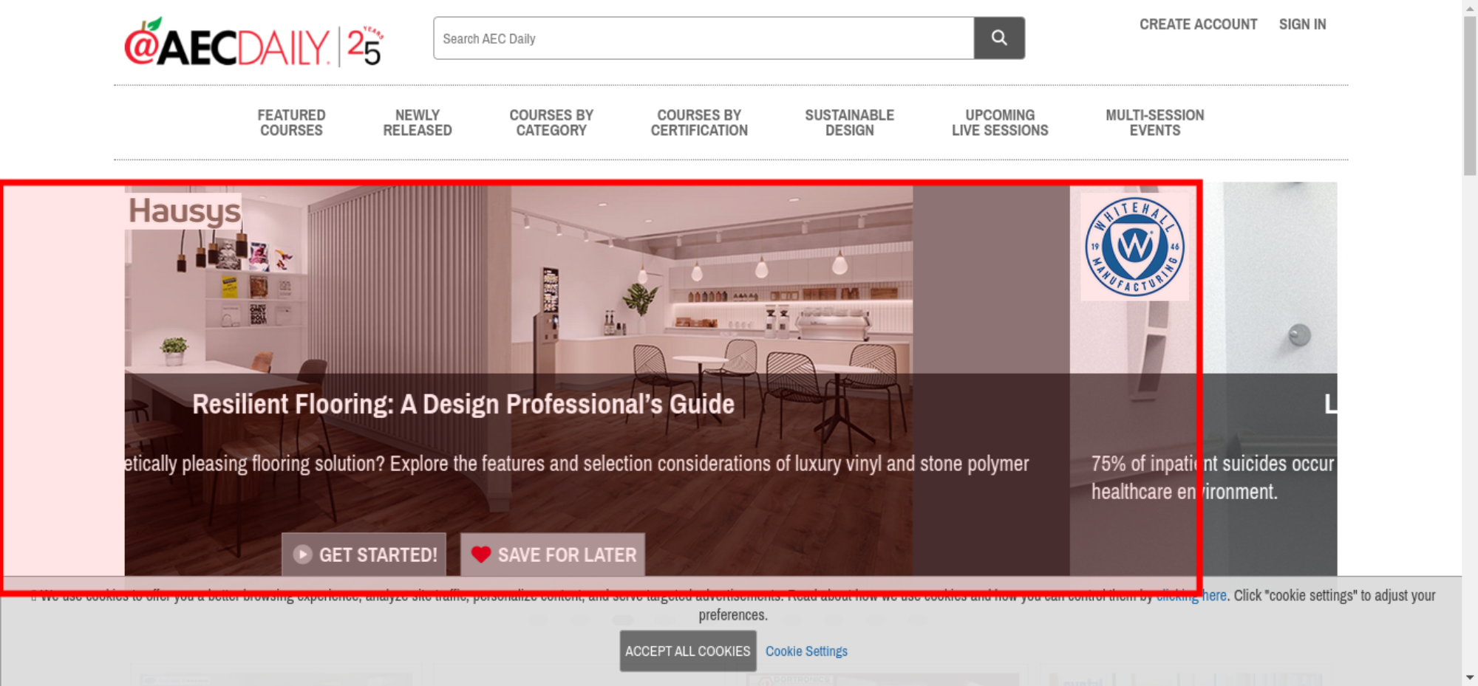1478x686 pixels.
Task: Expand Courses By Category menu
Action: [551, 123]
